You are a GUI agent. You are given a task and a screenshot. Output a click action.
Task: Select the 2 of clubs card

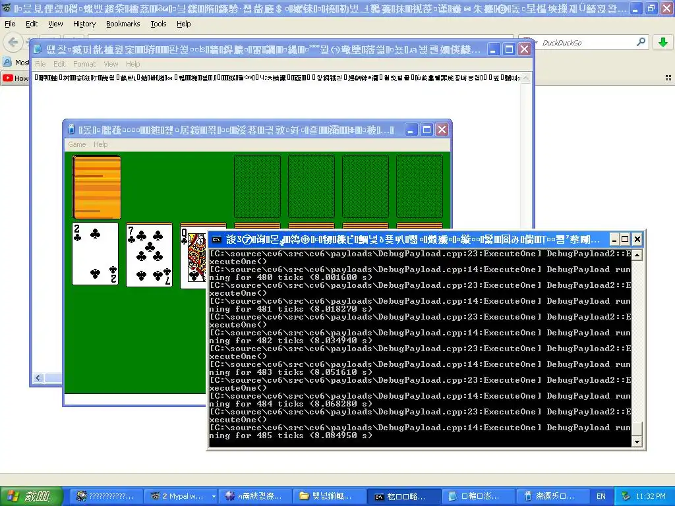coord(95,254)
